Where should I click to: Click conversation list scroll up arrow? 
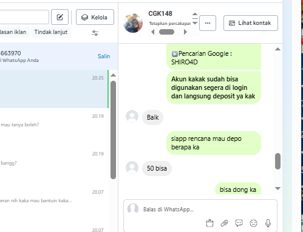114,75
